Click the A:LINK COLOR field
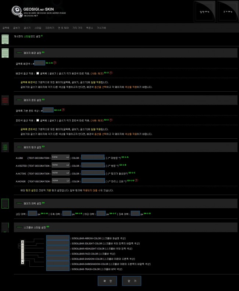 (93, 157)
